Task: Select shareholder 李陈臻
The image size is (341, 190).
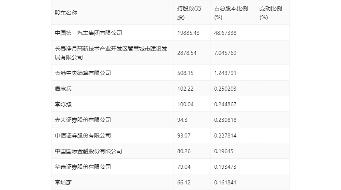Action: click(x=63, y=104)
